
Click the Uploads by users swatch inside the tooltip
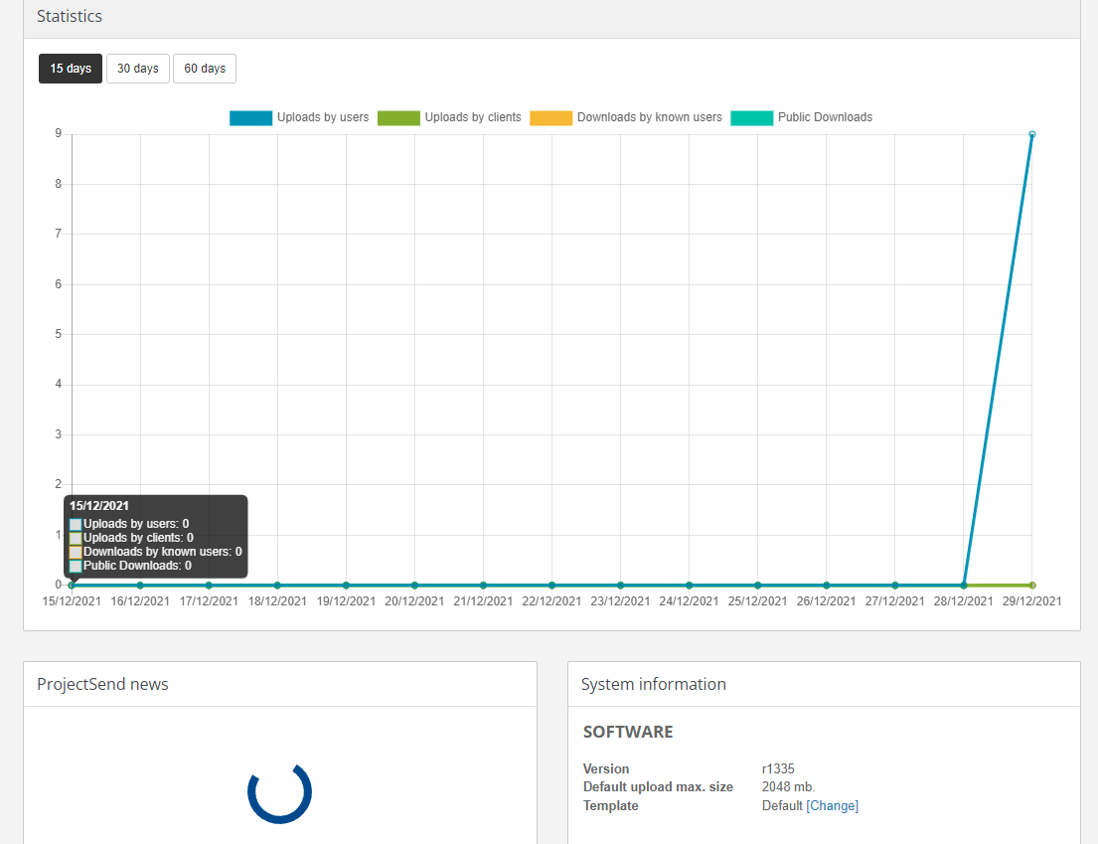[x=75, y=523]
